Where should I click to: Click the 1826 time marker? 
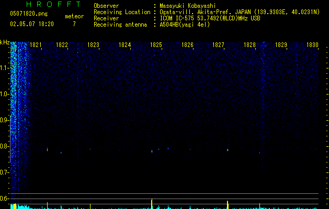(x=187, y=45)
